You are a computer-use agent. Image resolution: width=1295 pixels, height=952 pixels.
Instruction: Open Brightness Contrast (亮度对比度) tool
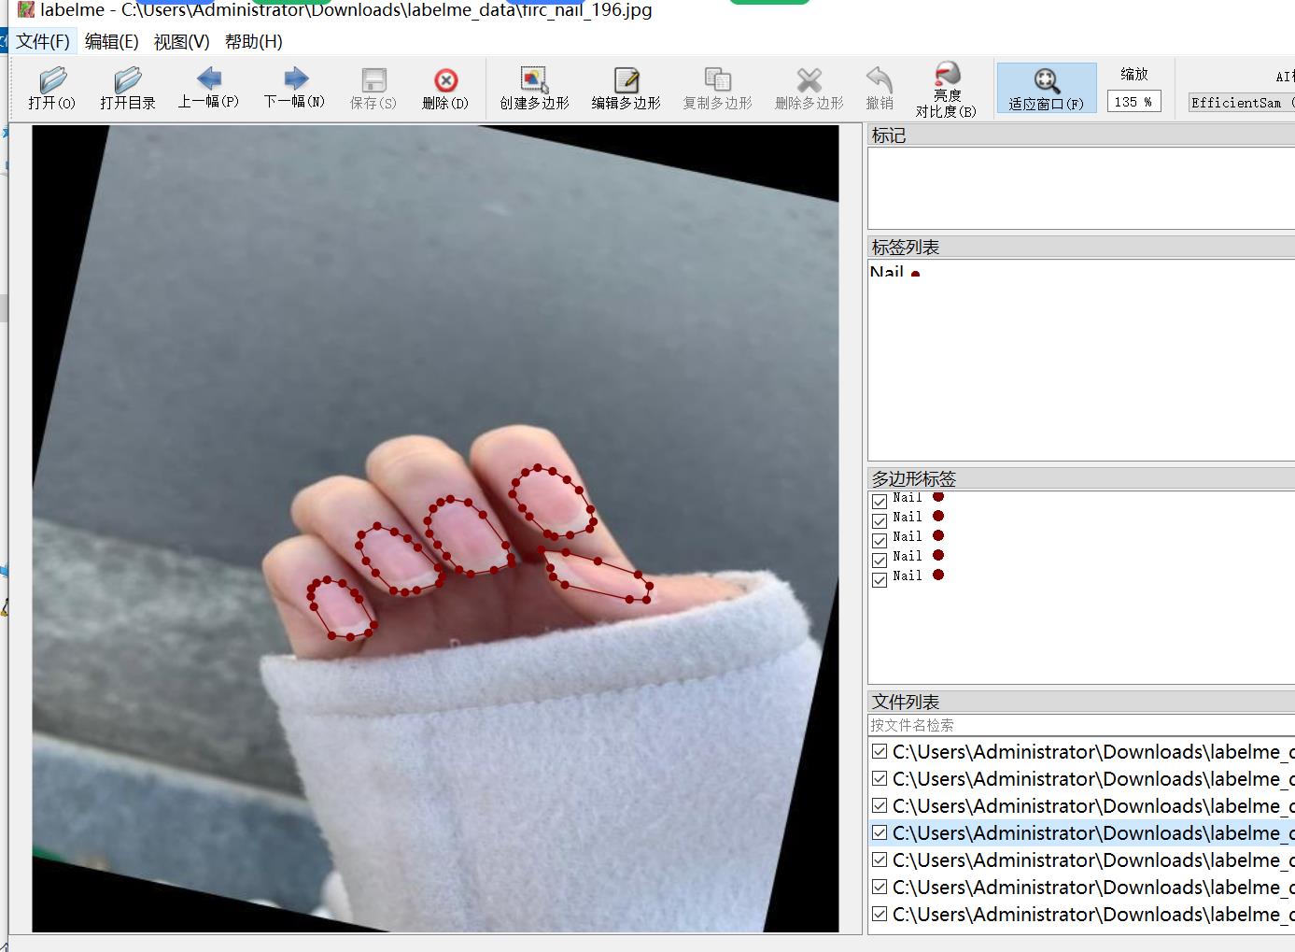(x=946, y=89)
